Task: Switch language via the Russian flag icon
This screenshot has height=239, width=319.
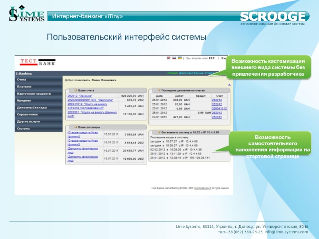Action: tap(174, 58)
